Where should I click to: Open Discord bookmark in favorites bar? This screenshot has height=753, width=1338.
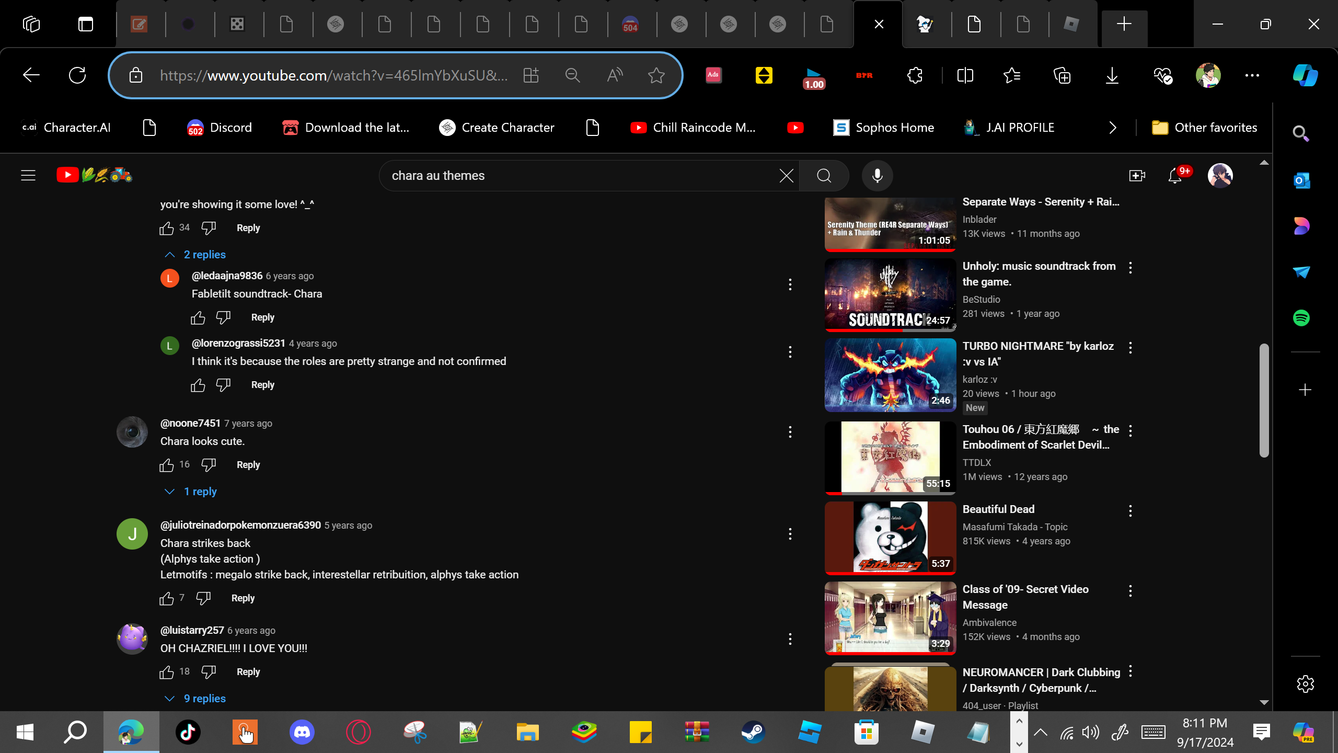[220, 128]
